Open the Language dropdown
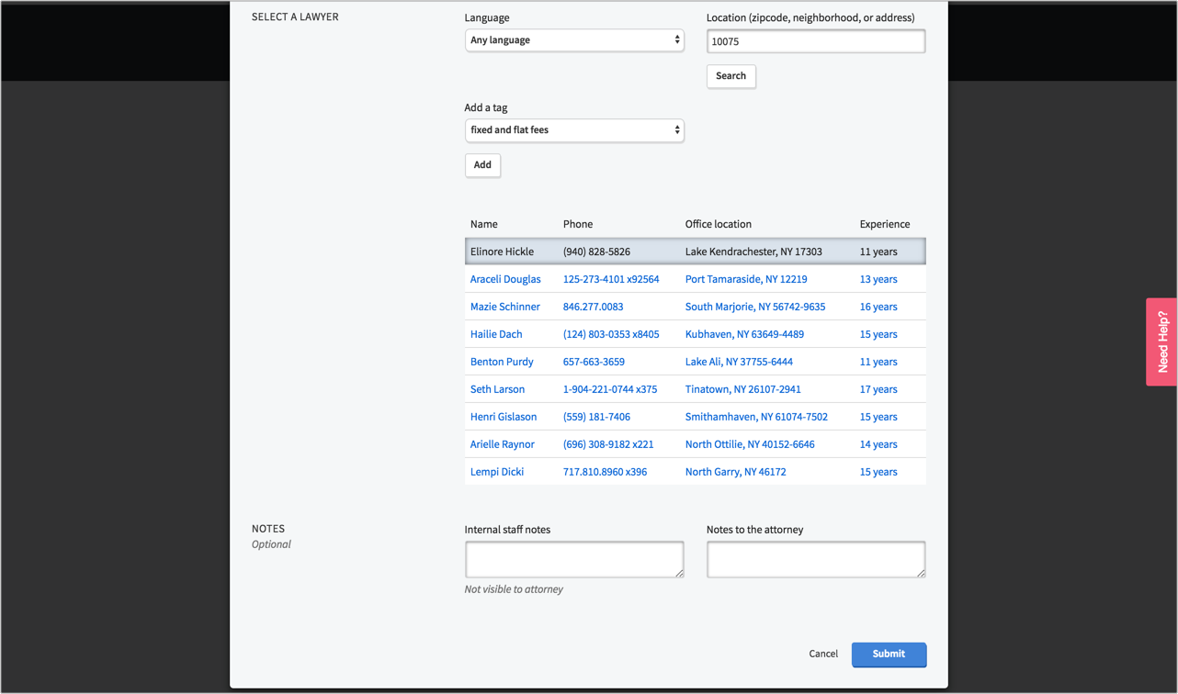 pos(574,40)
